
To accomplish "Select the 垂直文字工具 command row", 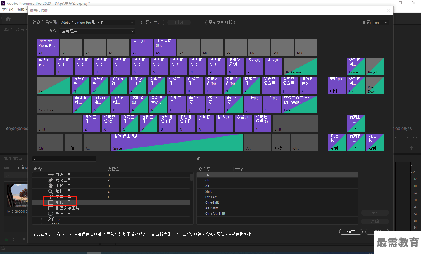I will pos(111,208).
